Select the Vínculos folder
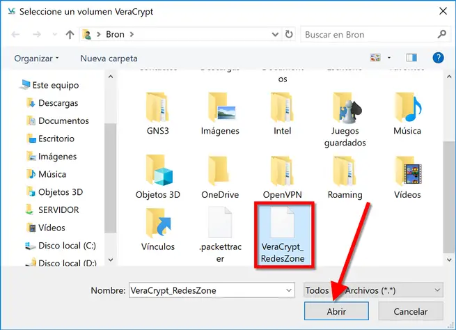456x330 pixels. point(157,230)
